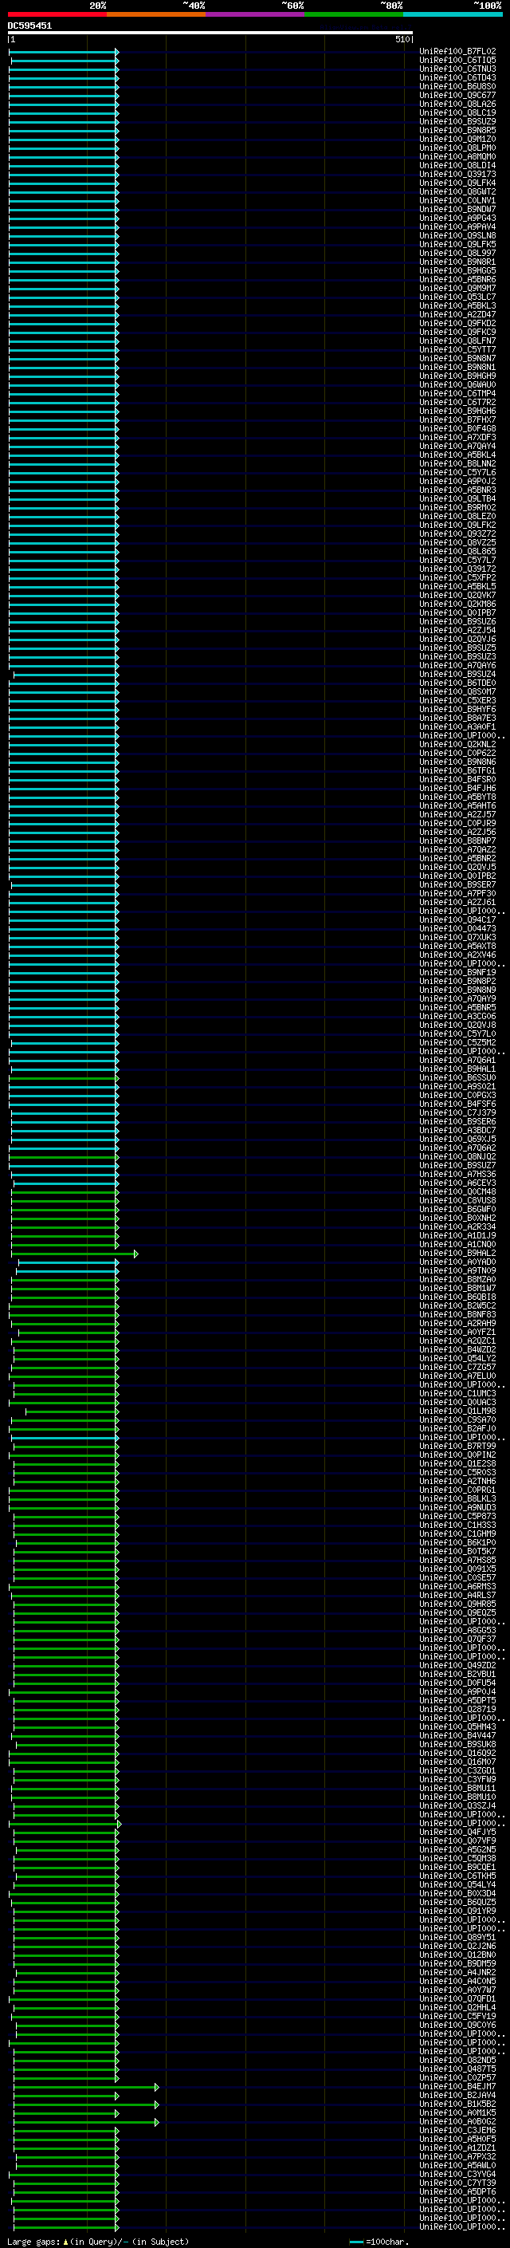Select hit label UniRef100_O04473

pos(457,928)
